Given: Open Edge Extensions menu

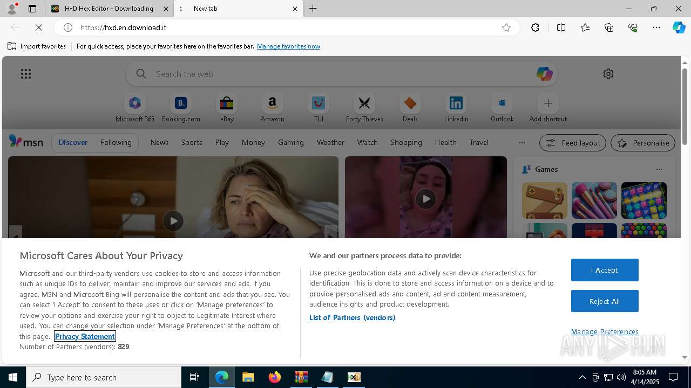Looking at the screenshot, I should pos(535,27).
